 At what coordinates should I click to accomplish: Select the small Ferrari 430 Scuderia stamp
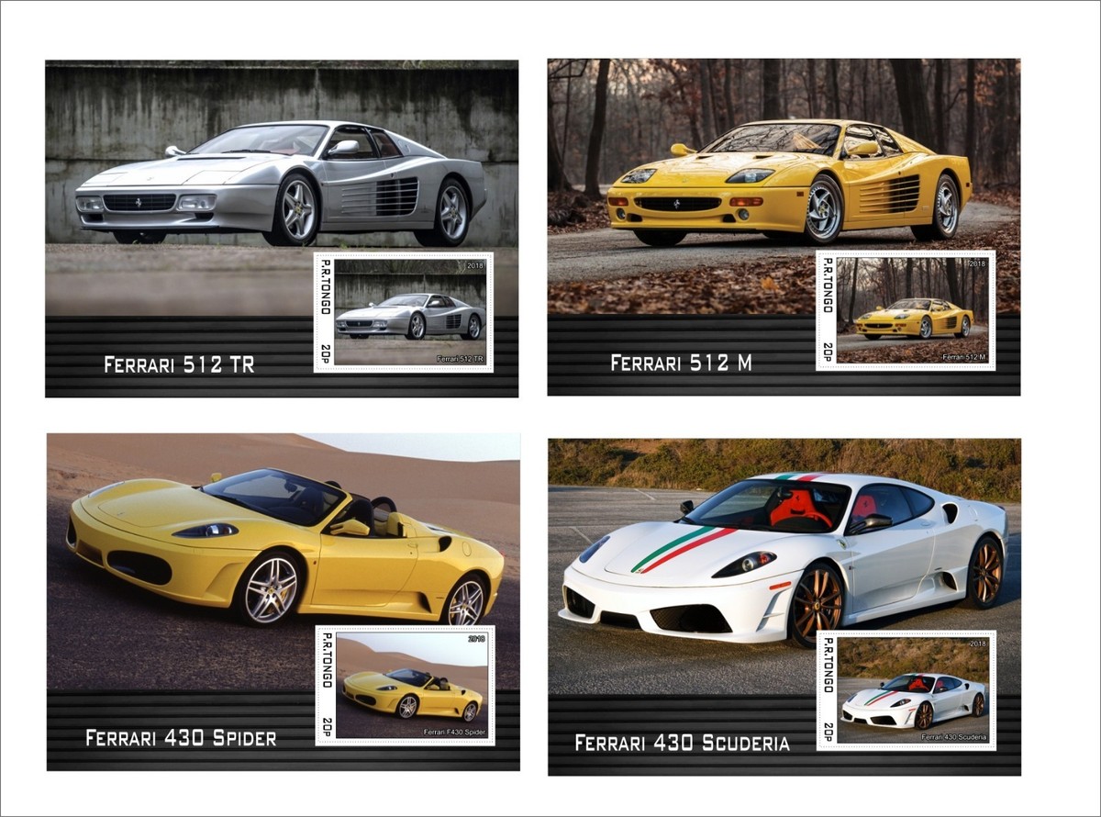click(x=906, y=690)
